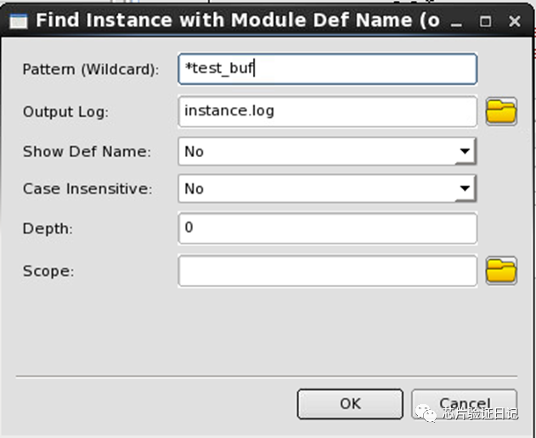This screenshot has width=536, height=438.
Task: Minimize the Find Instance dialog
Action: pos(460,21)
